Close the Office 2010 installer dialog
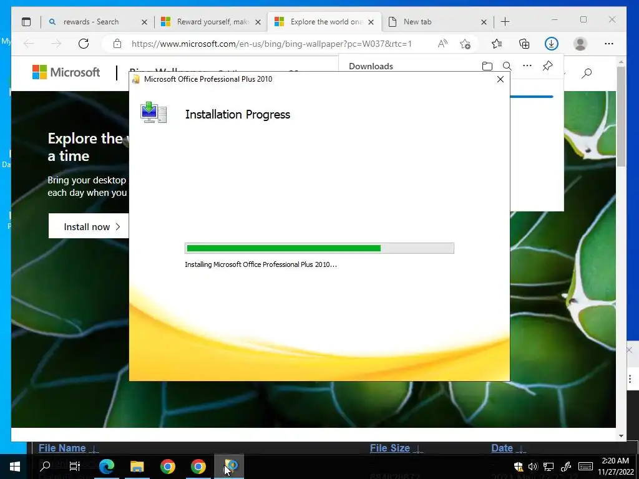639x479 pixels. [500, 79]
